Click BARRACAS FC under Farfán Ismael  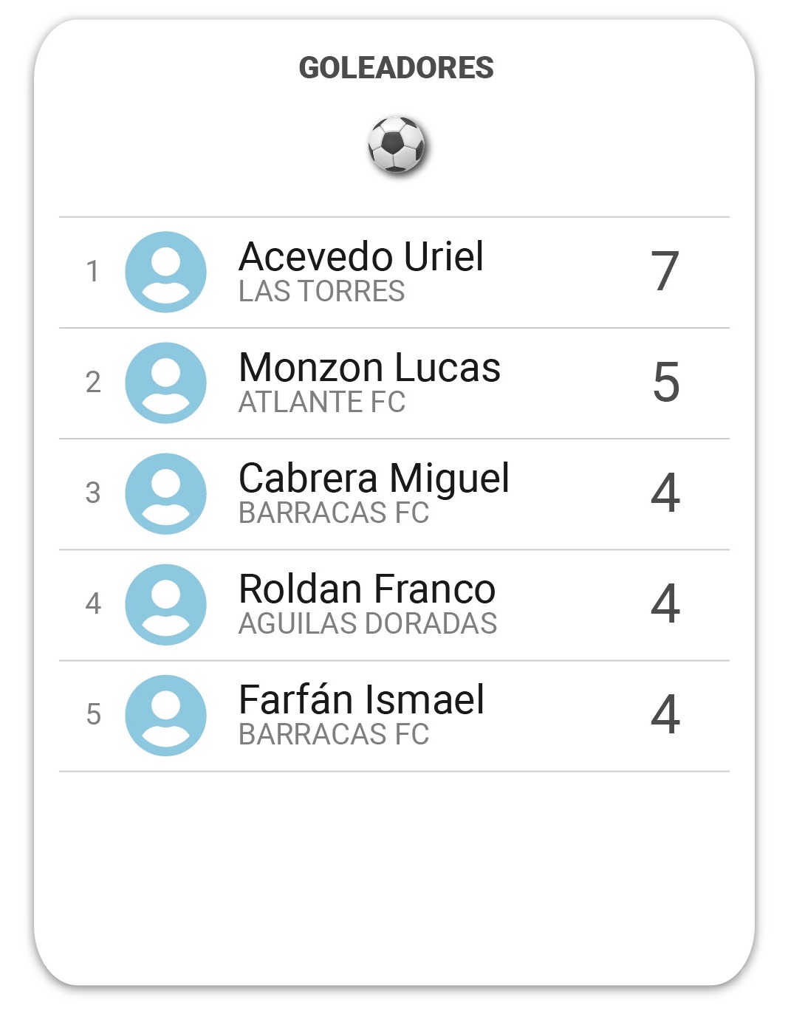point(334,735)
